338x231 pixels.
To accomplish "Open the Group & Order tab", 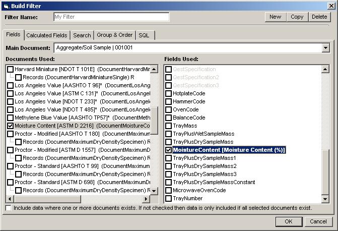I will pos(115,35).
